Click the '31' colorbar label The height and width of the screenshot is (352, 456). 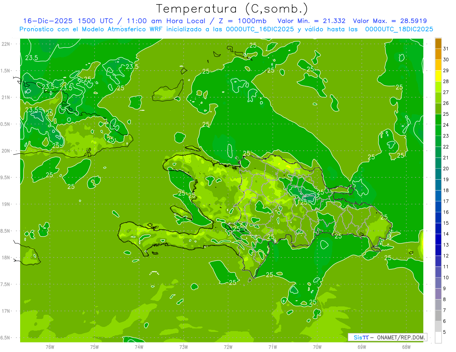point(446,49)
